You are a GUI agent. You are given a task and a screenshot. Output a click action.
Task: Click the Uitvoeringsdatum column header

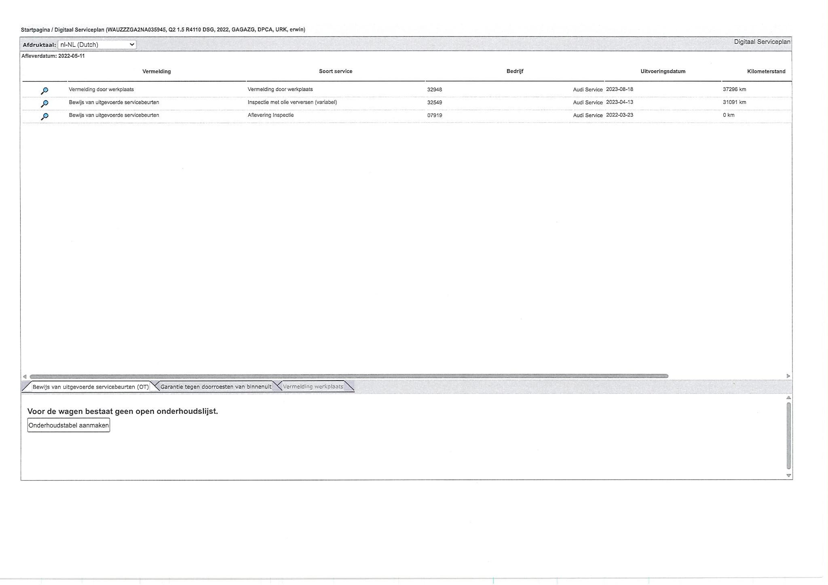pyautogui.click(x=663, y=72)
